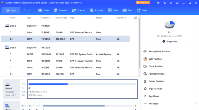This screenshot has height=110, width=199.
Task: Click the star favorites icon in title bar
Action: (158, 3)
